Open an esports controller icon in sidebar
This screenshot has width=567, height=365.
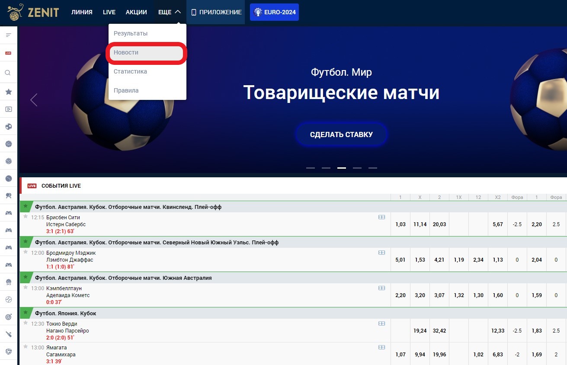(8, 213)
